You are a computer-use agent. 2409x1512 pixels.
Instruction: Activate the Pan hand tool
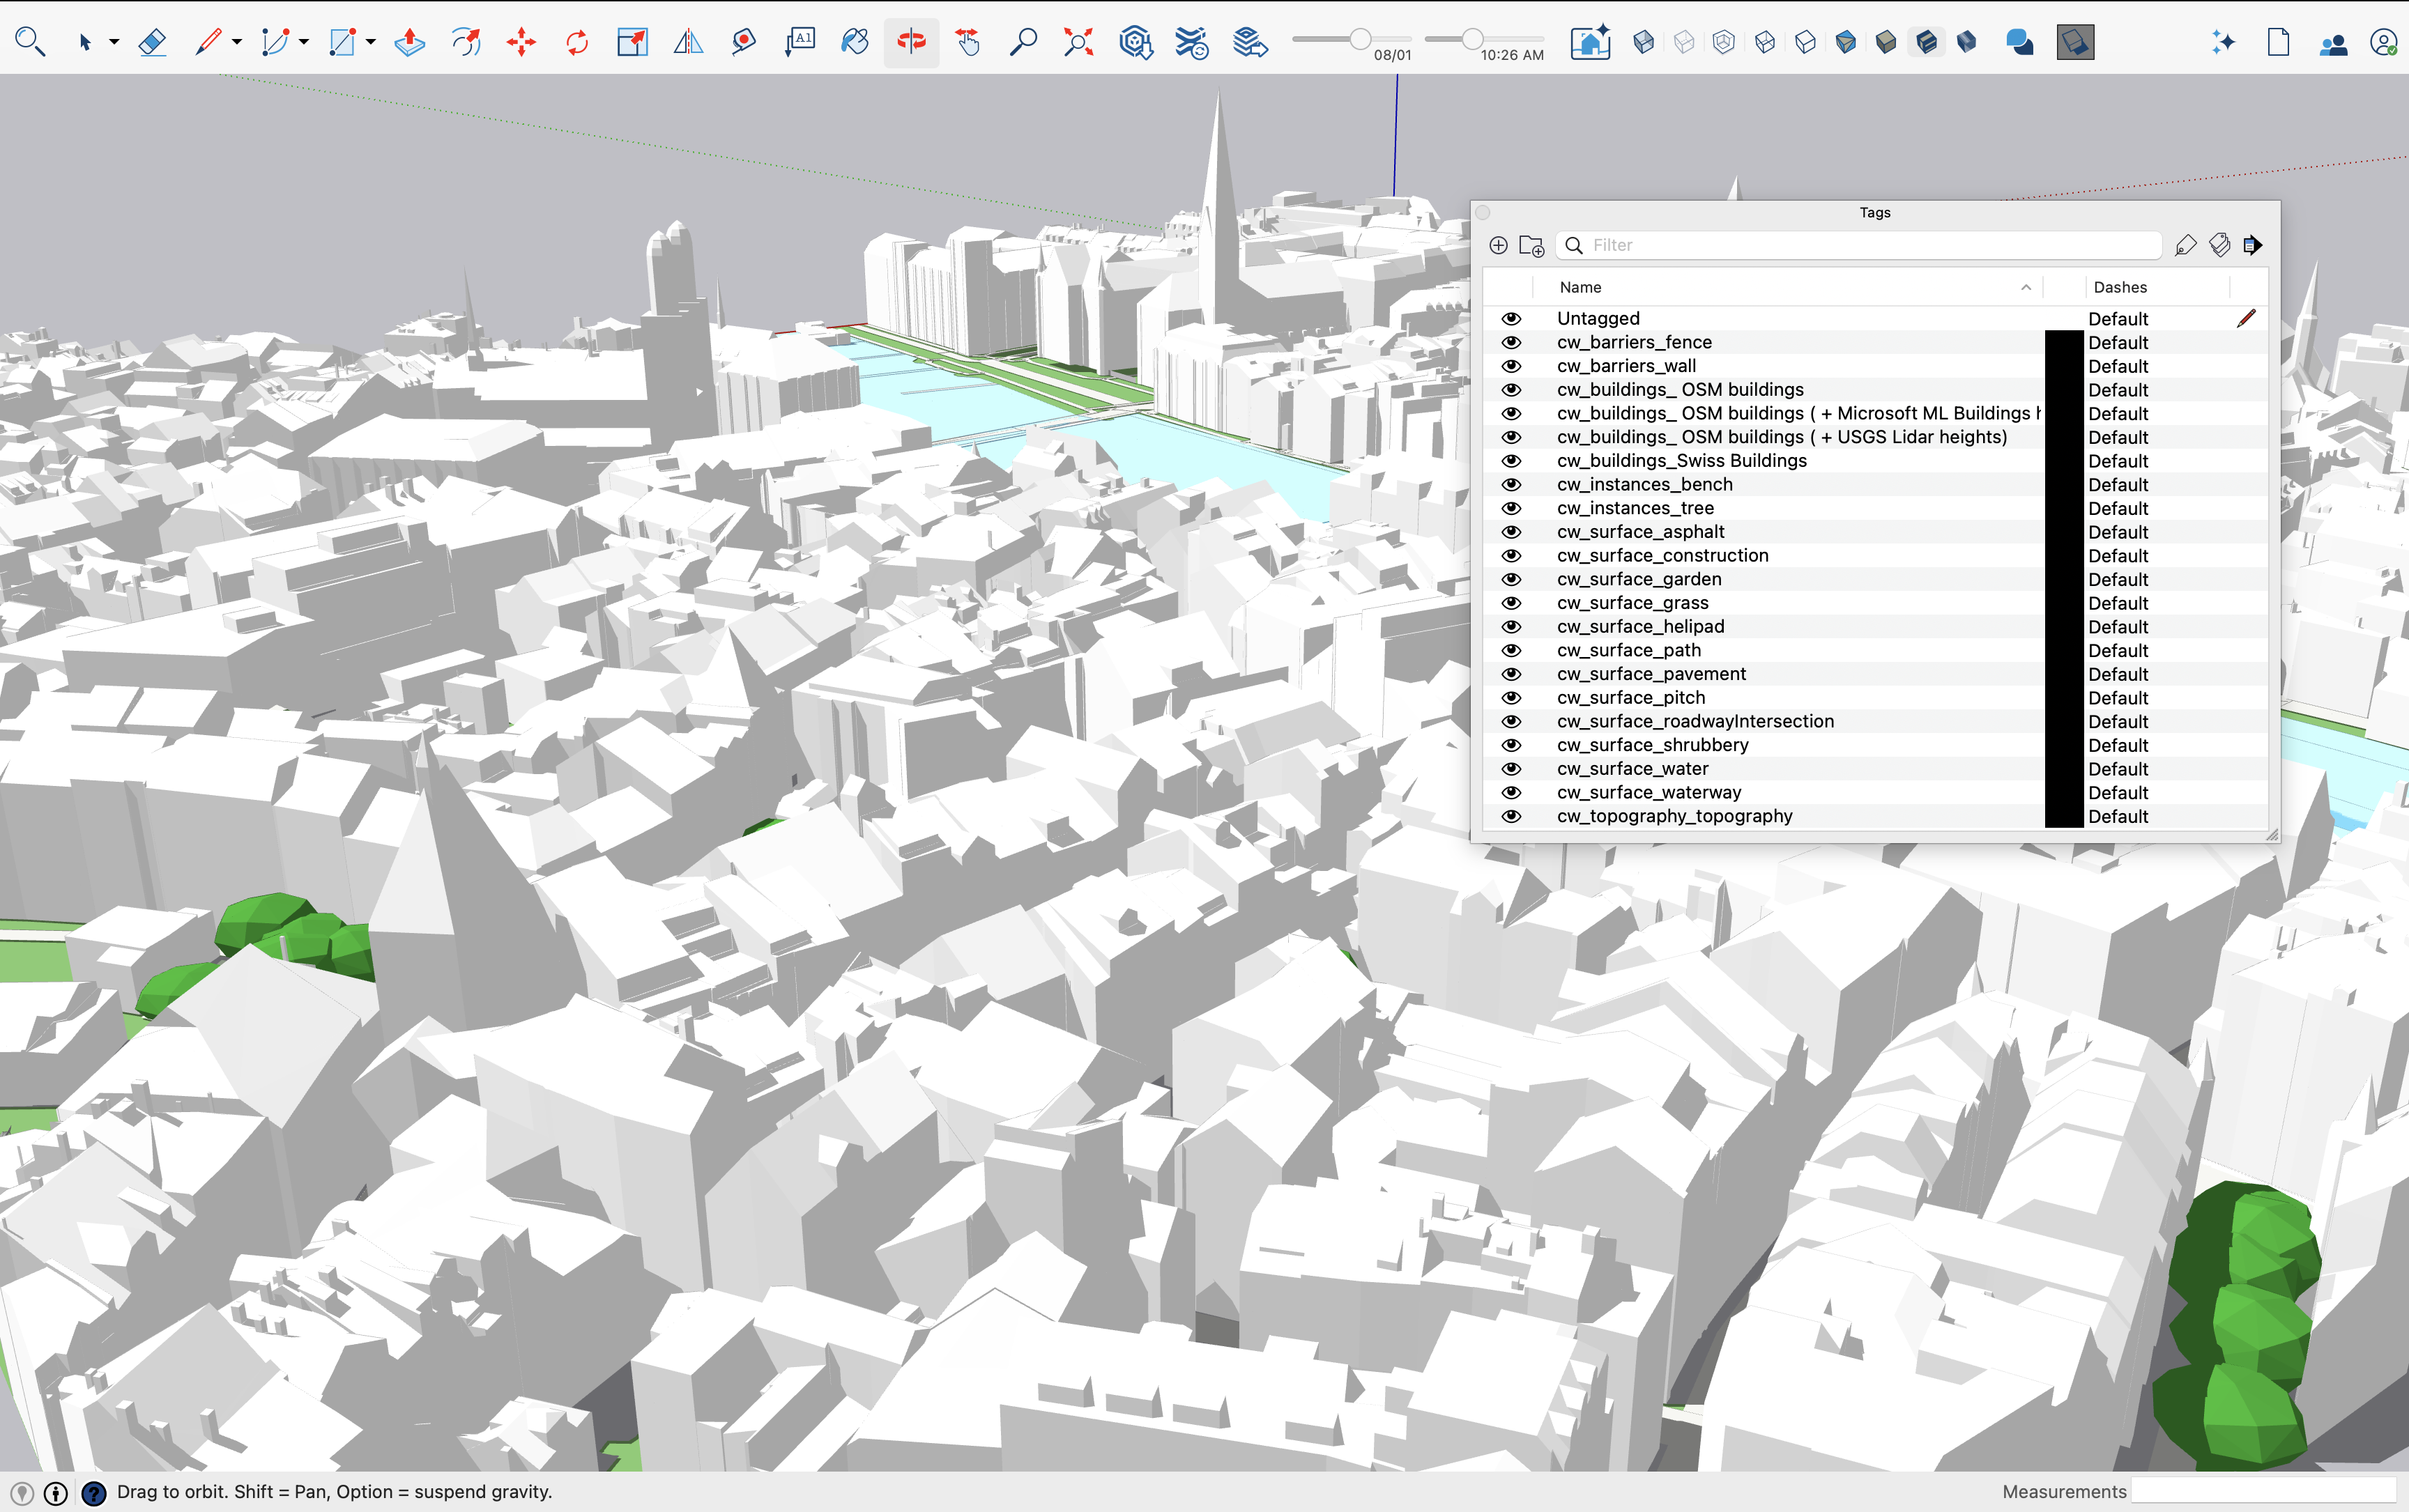point(968,42)
